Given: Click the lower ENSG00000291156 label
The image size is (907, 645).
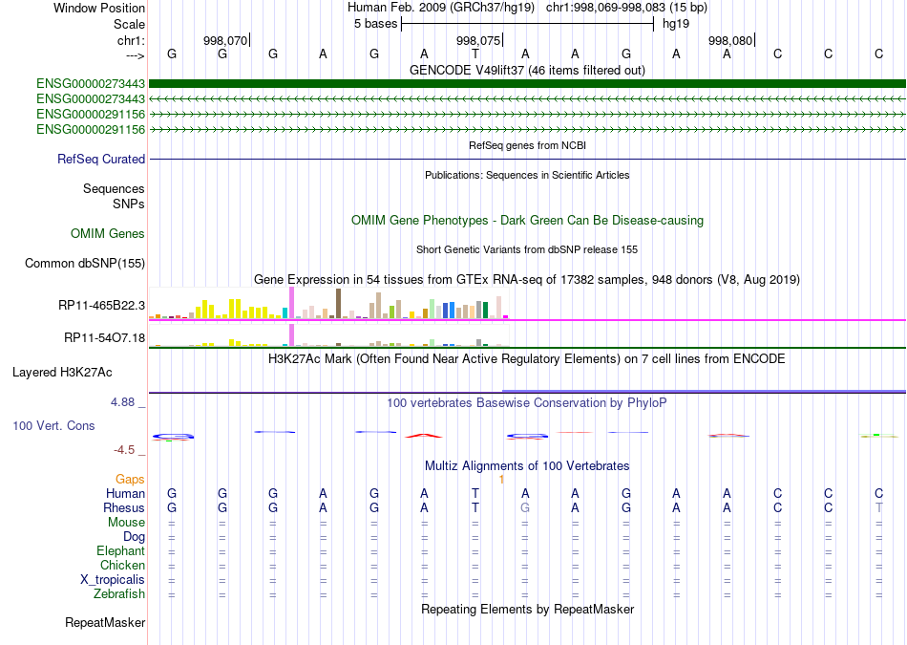Looking at the screenshot, I should [91, 129].
